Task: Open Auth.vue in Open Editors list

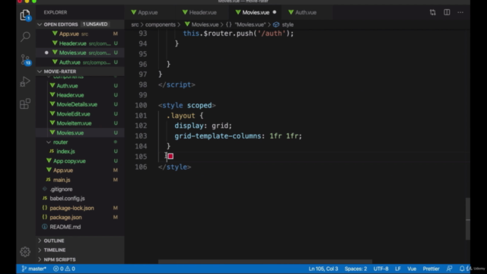Action: click(x=80, y=62)
